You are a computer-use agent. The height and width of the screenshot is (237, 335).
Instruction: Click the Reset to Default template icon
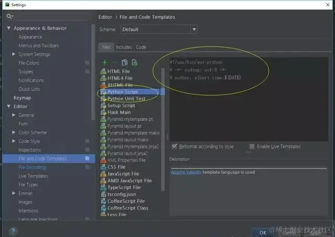tap(135, 62)
